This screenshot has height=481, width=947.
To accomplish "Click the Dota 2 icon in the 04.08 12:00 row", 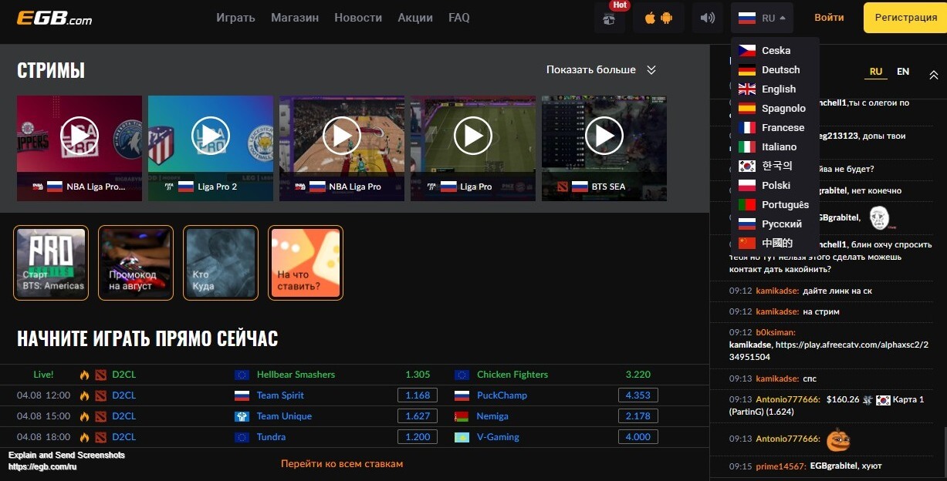I will (100, 395).
